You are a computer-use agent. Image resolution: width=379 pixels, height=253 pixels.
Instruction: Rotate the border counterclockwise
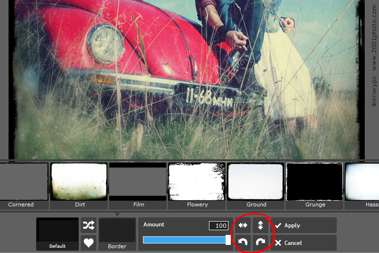pos(243,243)
